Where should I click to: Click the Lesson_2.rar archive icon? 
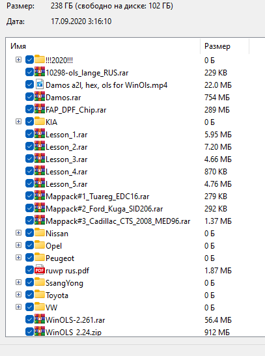tap(40, 146)
